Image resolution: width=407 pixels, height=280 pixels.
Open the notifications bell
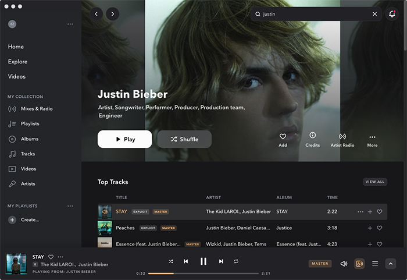(x=392, y=14)
